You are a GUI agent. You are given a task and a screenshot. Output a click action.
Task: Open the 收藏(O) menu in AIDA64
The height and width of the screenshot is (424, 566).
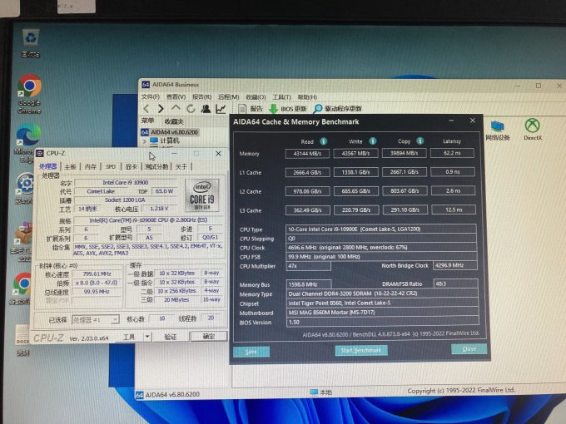[x=256, y=97]
